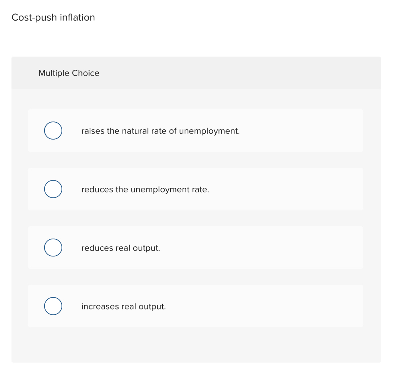The height and width of the screenshot is (375, 397).
Task: Choose the 'reduces the unemployment rate' radio button
Action: click(x=53, y=189)
